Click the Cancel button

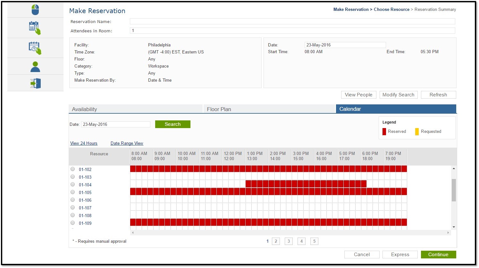pyautogui.click(x=362, y=255)
